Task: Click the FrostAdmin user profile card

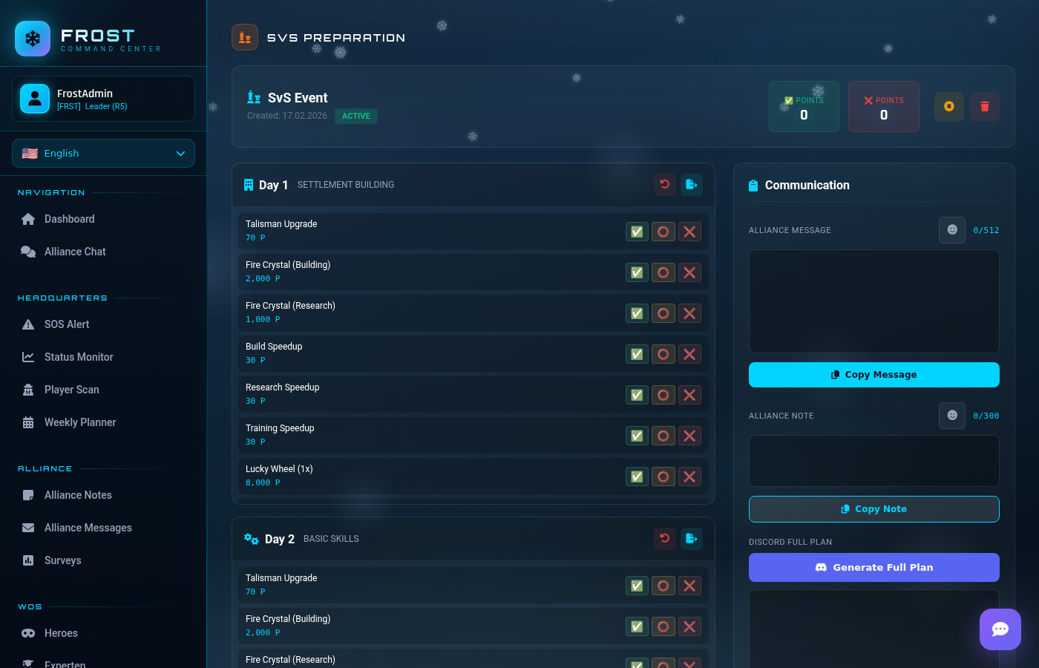Action: pyautogui.click(x=103, y=99)
